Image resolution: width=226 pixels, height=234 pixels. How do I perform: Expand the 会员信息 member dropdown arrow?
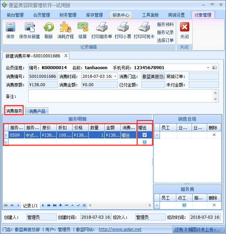tap(208, 67)
